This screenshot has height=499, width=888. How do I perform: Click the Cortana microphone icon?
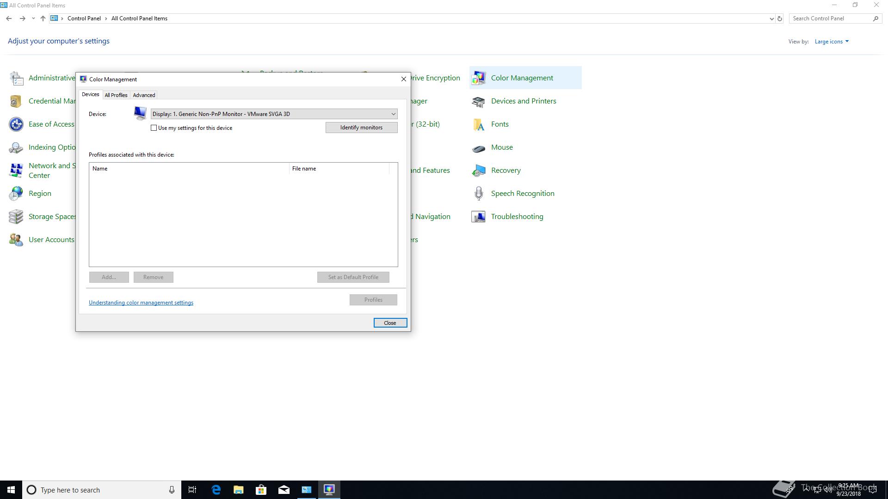point(172,490)
